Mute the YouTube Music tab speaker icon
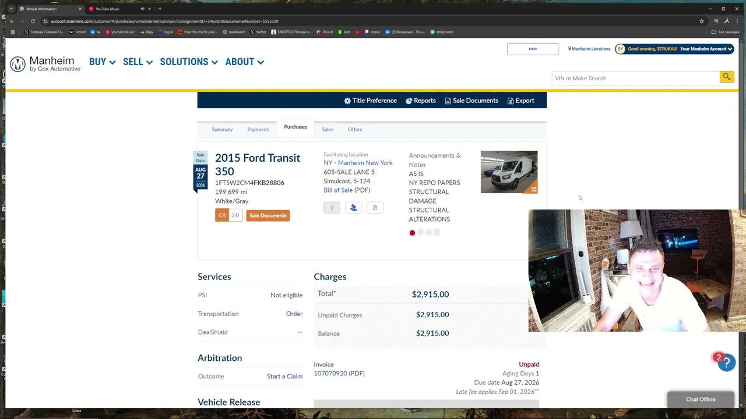 (x=142, y=9)
